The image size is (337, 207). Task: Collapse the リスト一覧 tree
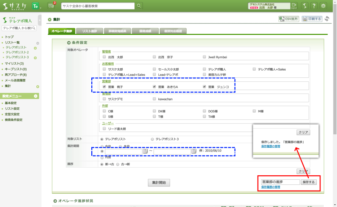pos(38,43)
